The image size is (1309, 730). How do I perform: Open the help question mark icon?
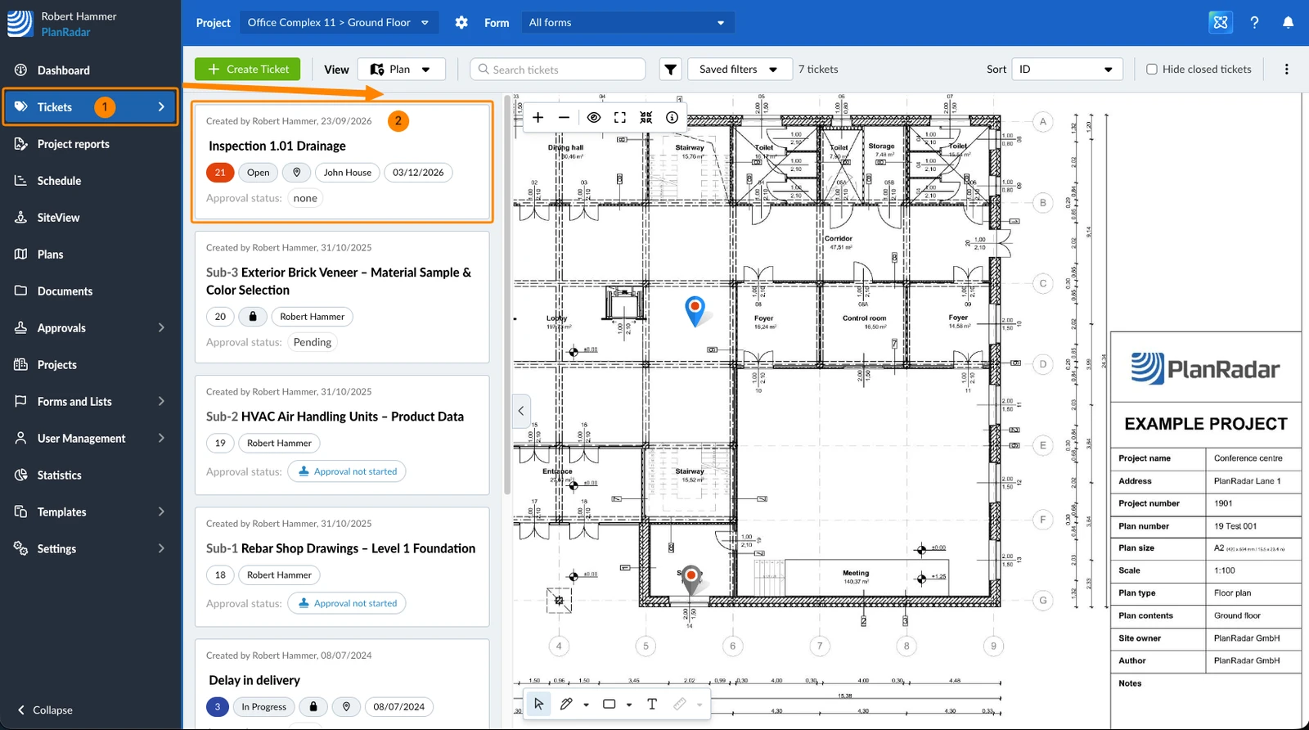coord(1254,23)
